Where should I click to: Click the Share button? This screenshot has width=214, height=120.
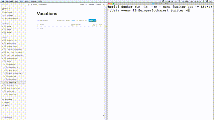pyautogui.click(x=82, y=5)
